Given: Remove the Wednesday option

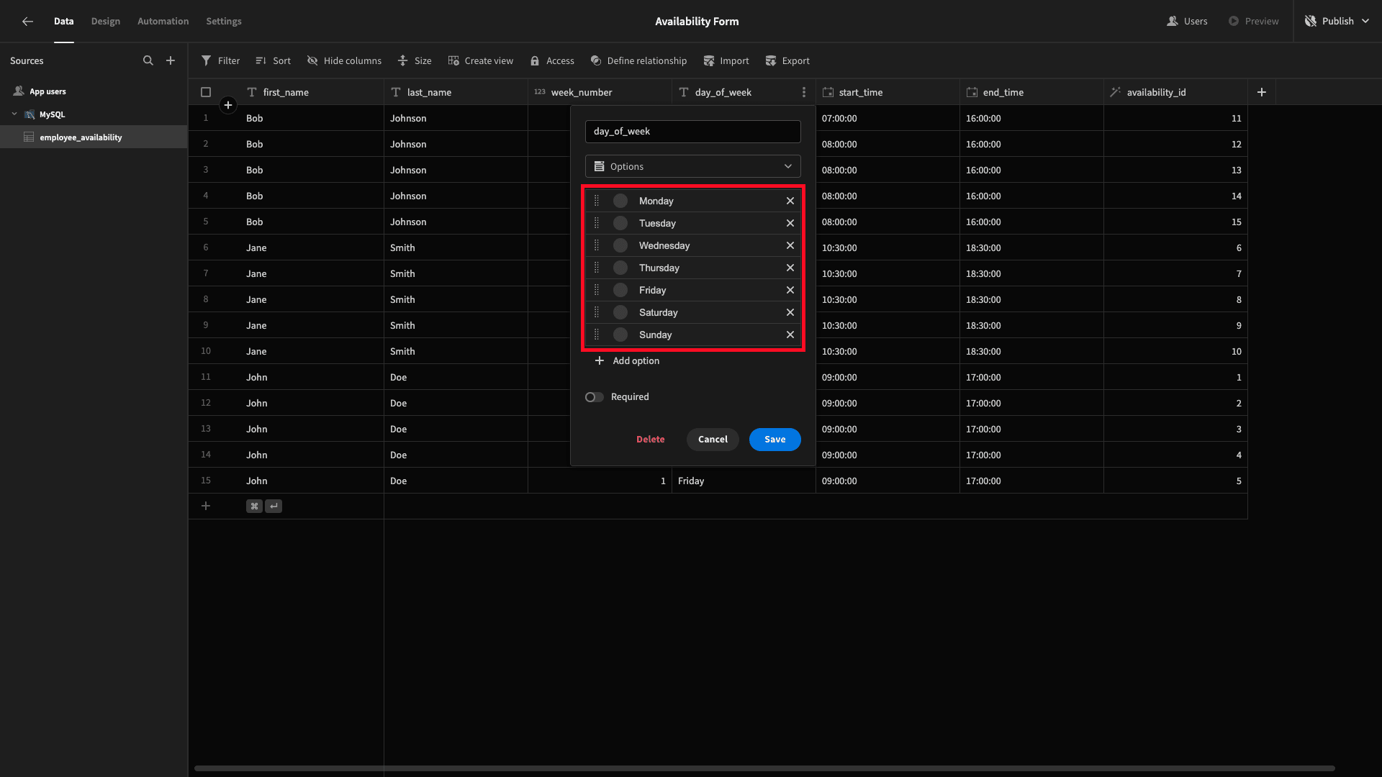Looking at the screenshot, I should click(790, 245).
